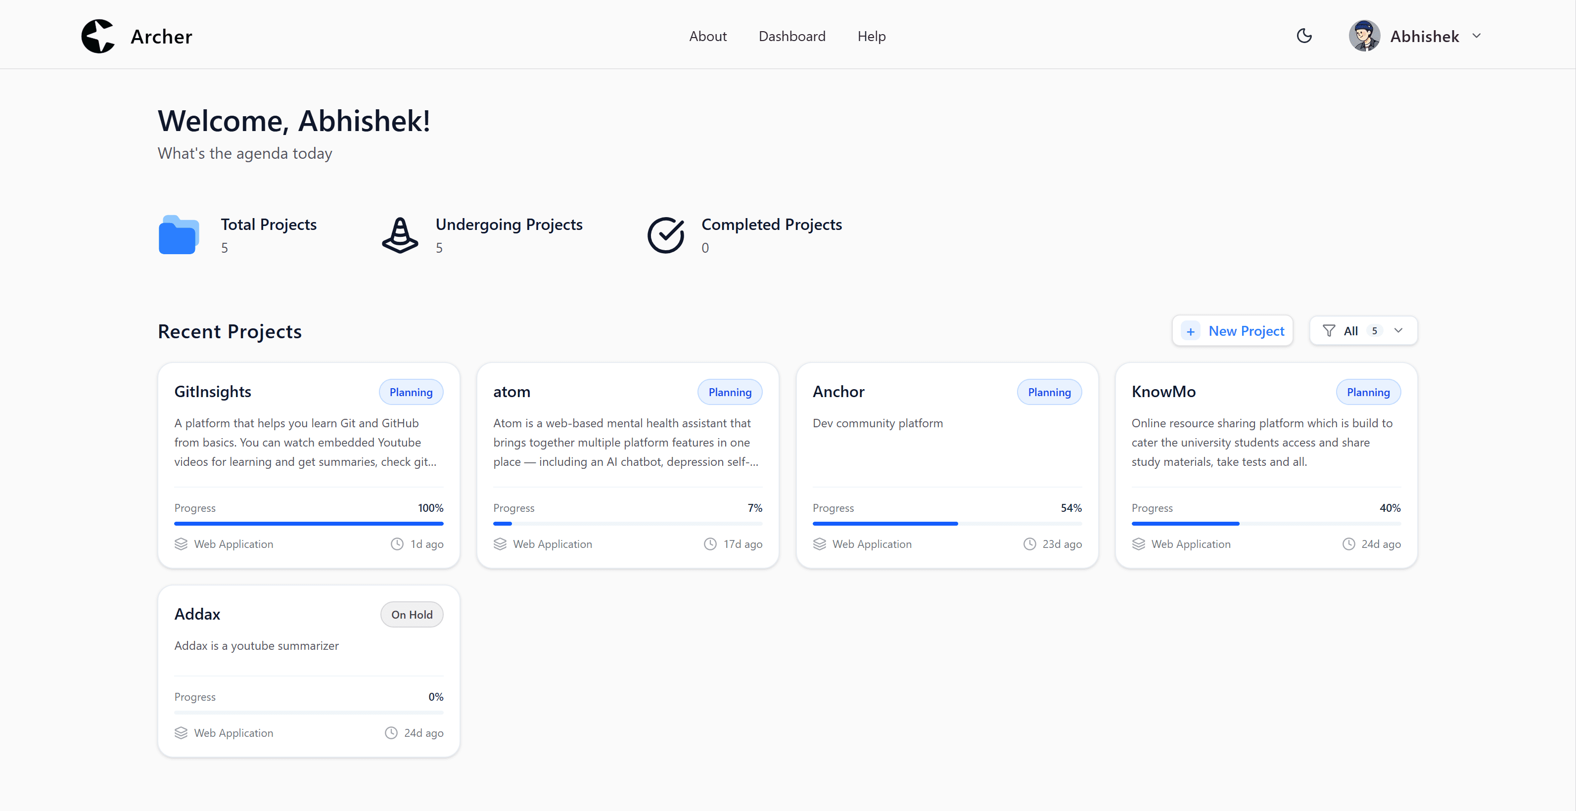Expand the Abhishek user menu chevron
Viewport: 1576px width, 811px height.
tap(1476, 36)
